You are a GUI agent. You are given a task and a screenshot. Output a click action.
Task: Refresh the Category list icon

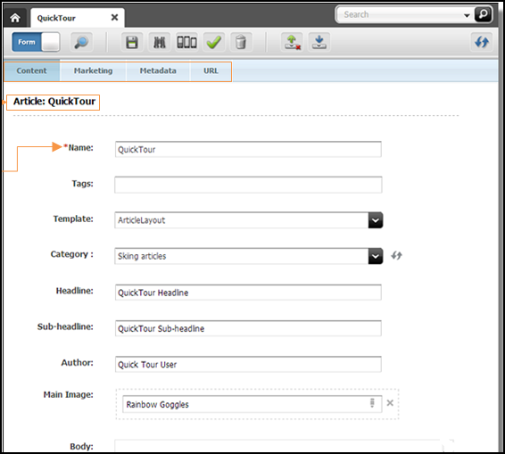tap(396, 256)
